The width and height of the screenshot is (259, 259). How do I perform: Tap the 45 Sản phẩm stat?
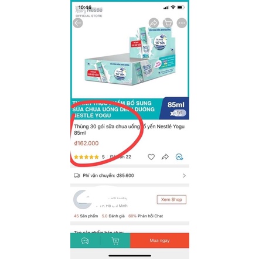[x=86, y=216]
